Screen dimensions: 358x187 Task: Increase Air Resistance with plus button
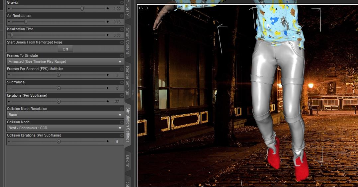(108, 22)
